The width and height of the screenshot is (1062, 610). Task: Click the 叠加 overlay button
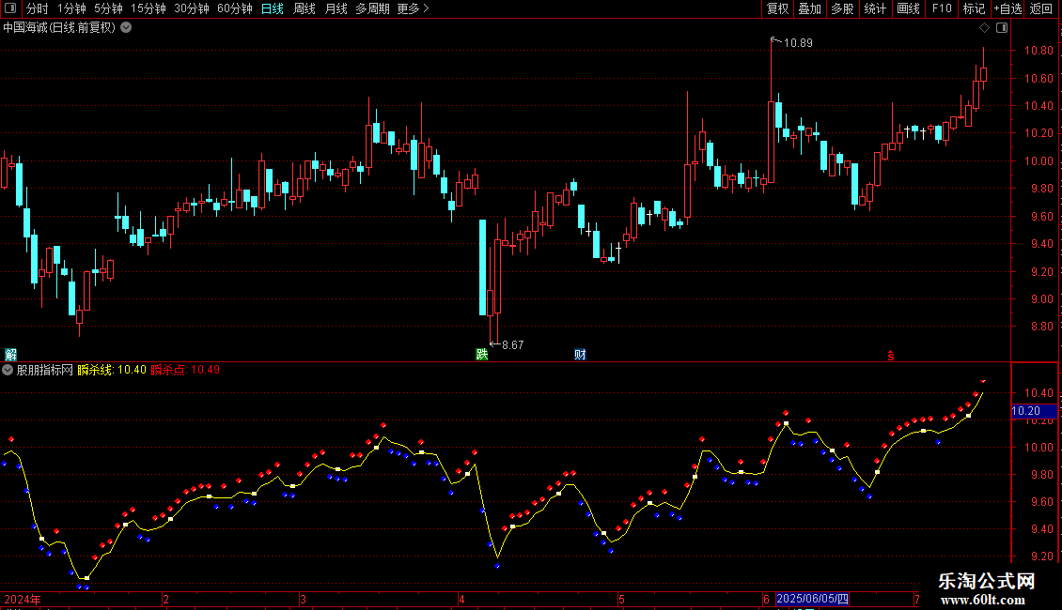(x=809, y=8)
